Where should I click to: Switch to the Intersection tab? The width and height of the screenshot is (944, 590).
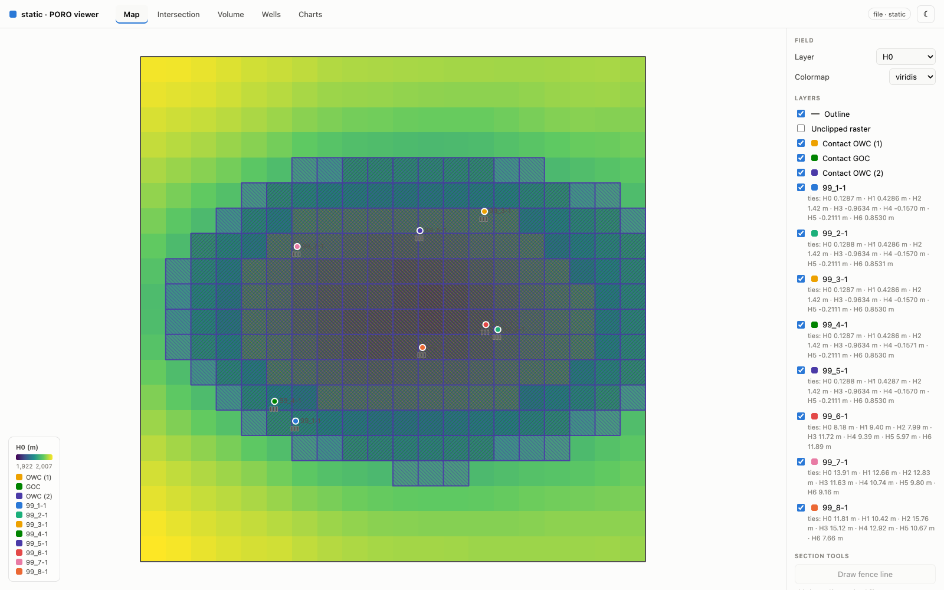point(178,14)
